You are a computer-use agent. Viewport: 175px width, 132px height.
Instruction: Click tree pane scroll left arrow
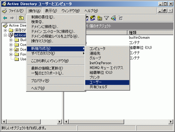point(4,122)
